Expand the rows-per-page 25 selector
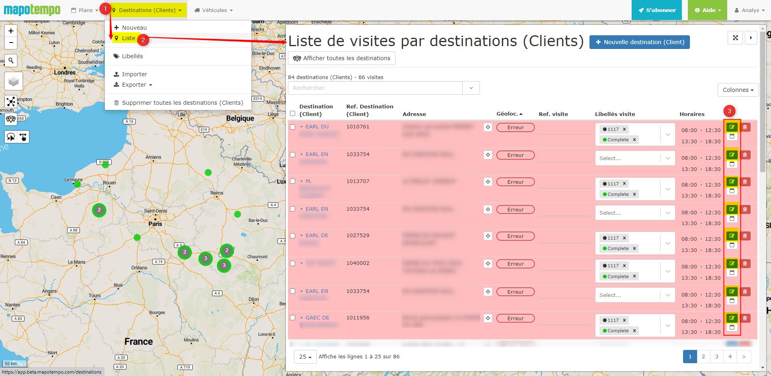The height and width of the screenshot is (376, 771). [305, 356]
